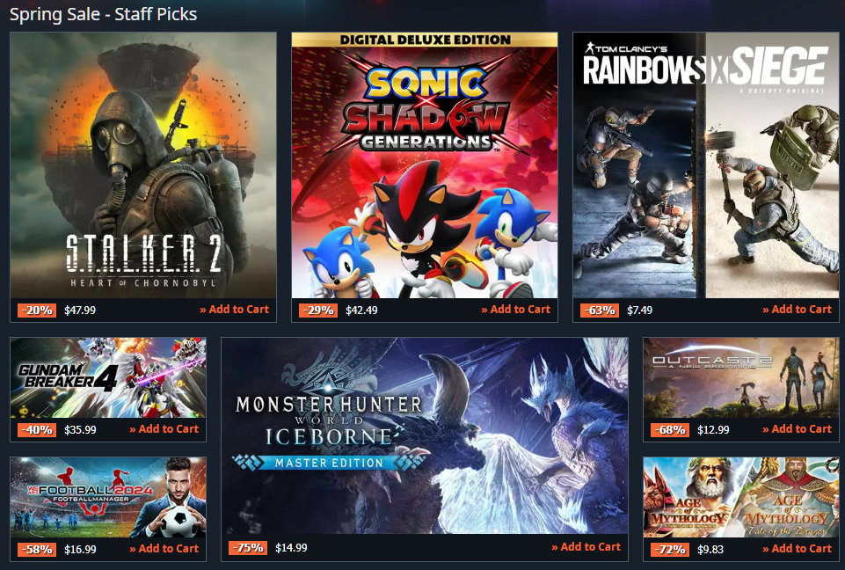This screenshot has width=845, height=570.
Task: Click the -63% discount badge
Action: [600, 311]
